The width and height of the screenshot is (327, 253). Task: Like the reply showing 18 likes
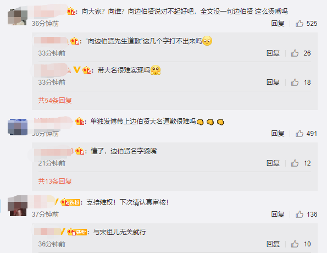pos(295,82)
